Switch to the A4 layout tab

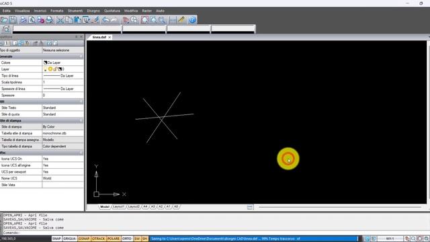pos(145,206)
